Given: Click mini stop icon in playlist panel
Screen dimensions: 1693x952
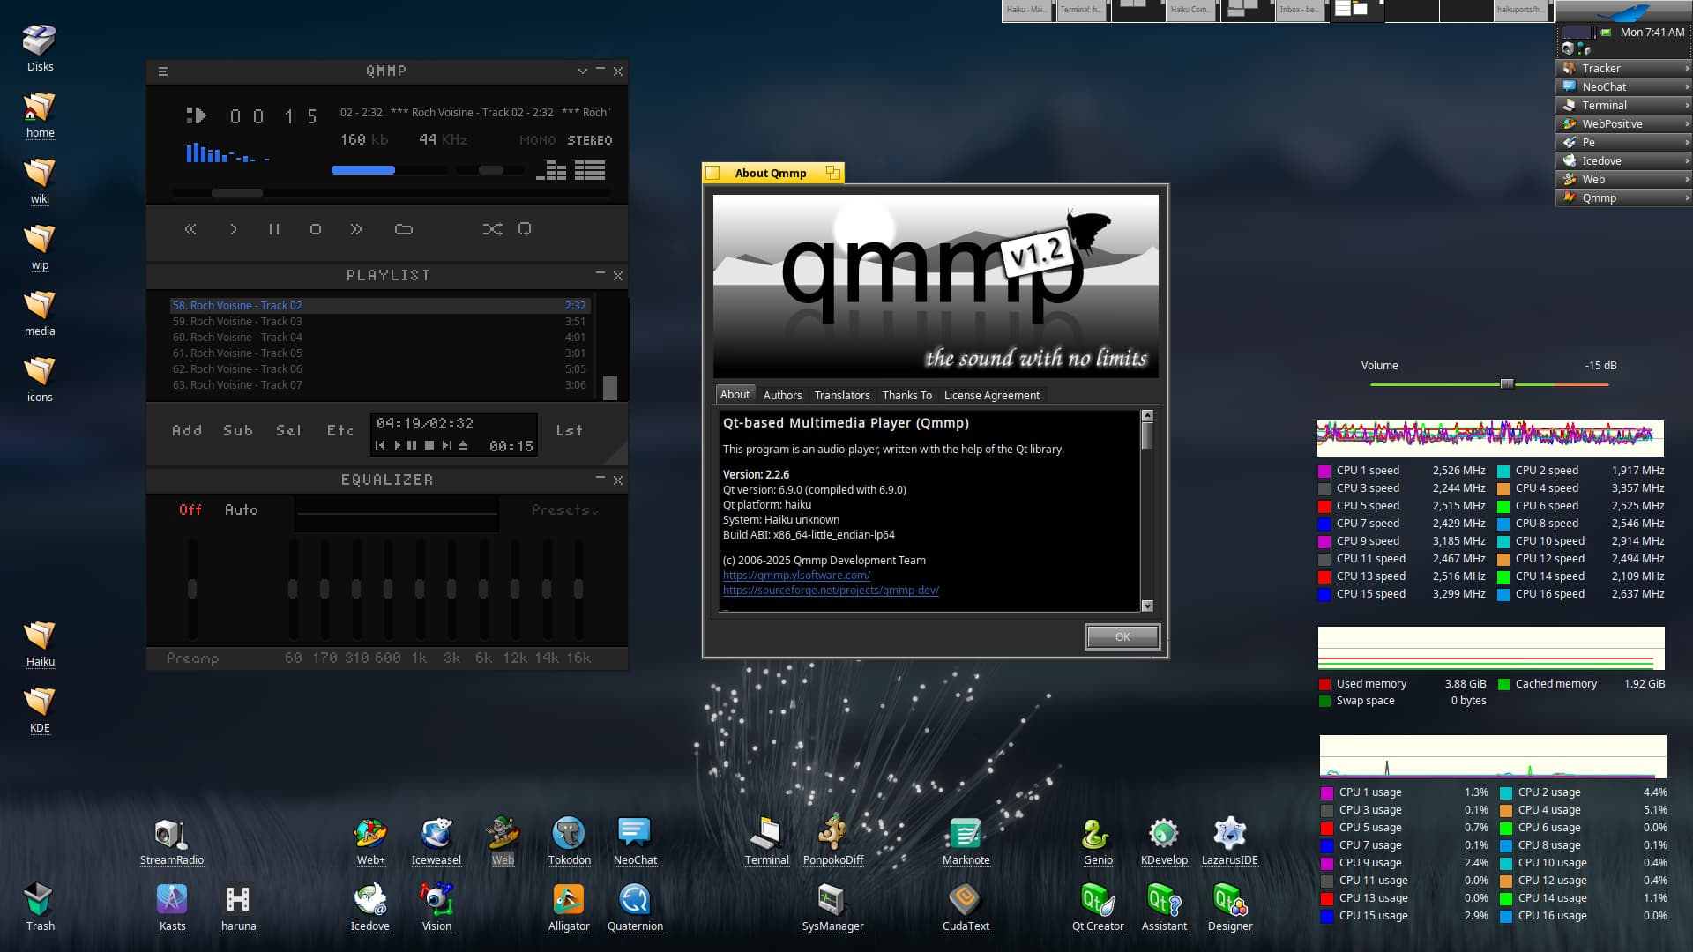Looking at the screenshot, I should tap(429, 446).
